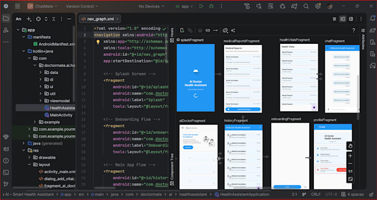Open the main hamburger menu
This screenshot has height=200, width=377.
click(x=17, y=6)
